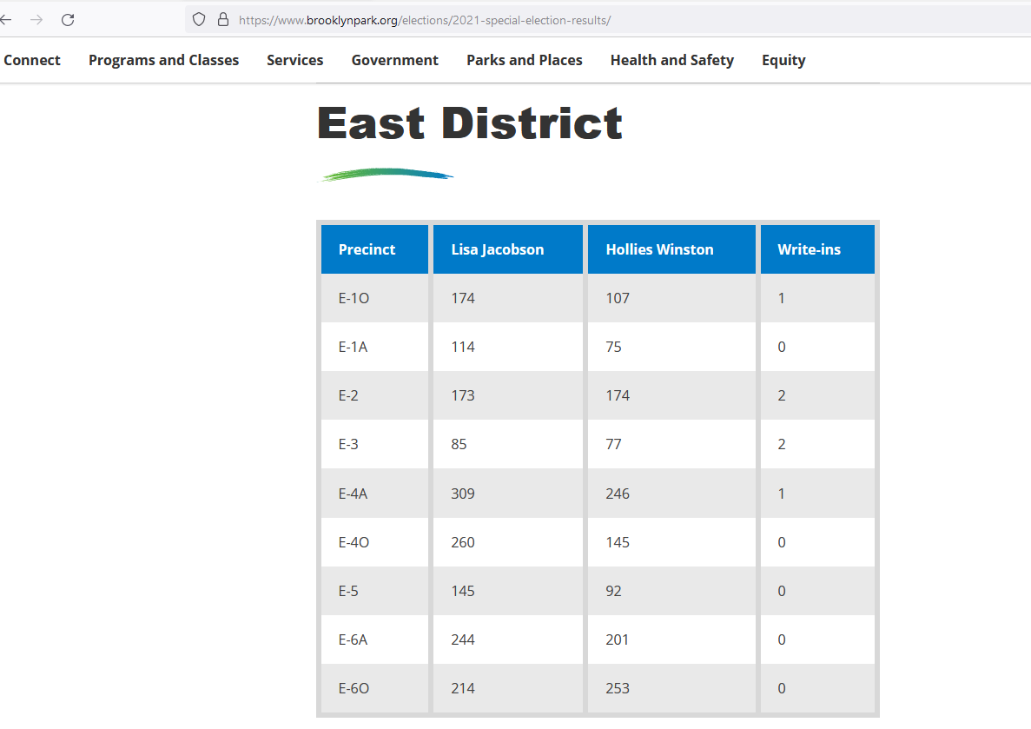Click the Write-ins column header
The width and height of the screenshot is (1031, 729).
817,249
